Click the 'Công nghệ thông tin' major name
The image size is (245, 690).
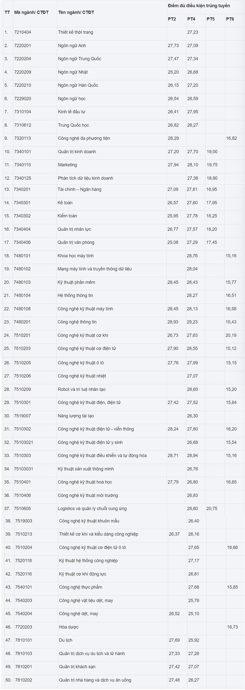tap(77, 322)
